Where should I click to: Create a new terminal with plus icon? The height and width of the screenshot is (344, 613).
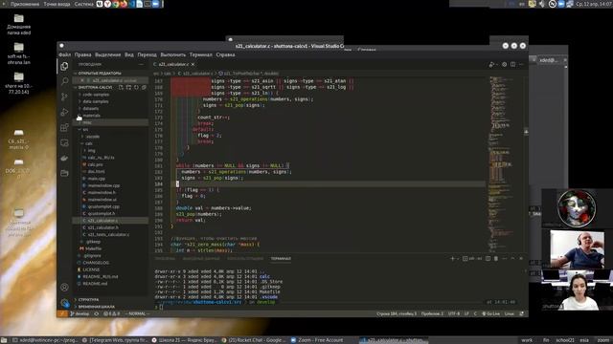click(453, 259)
